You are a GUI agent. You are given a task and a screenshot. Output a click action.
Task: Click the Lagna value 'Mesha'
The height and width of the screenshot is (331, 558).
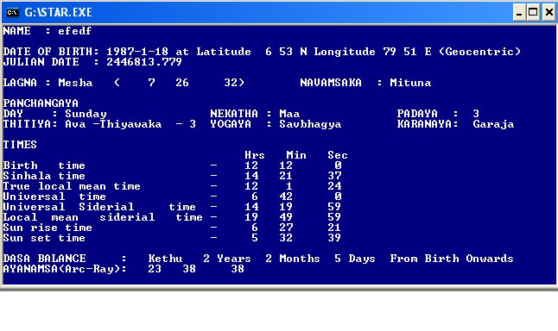click(x=75, y=83)
